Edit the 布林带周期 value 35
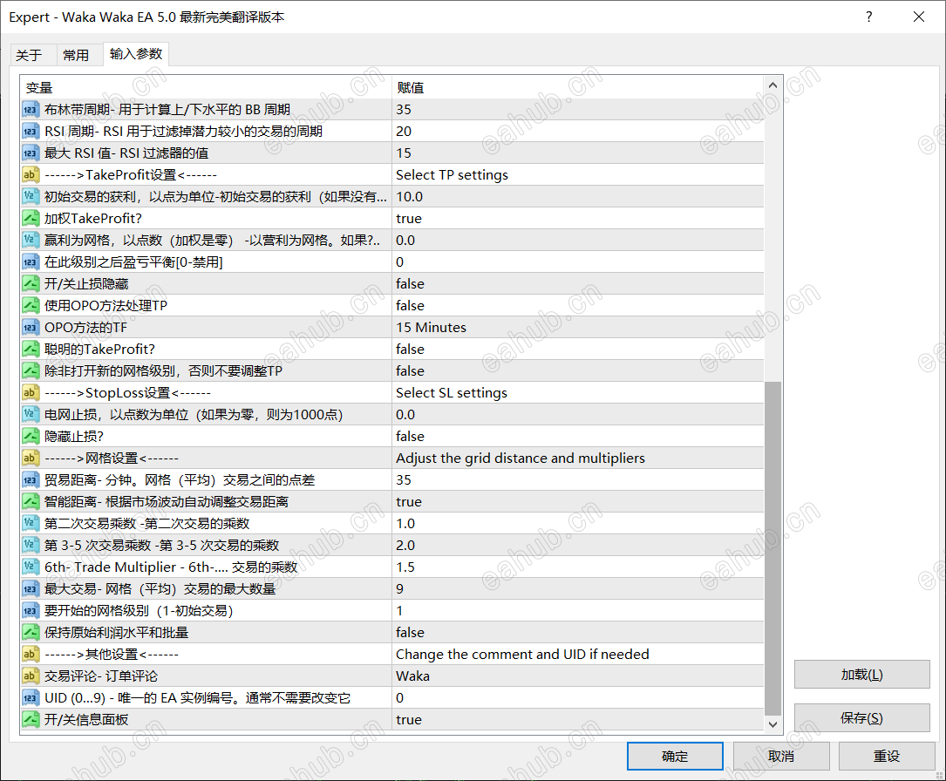Image resolution: width=946 pixels, height=781 pixels. (x=578, y=110)
